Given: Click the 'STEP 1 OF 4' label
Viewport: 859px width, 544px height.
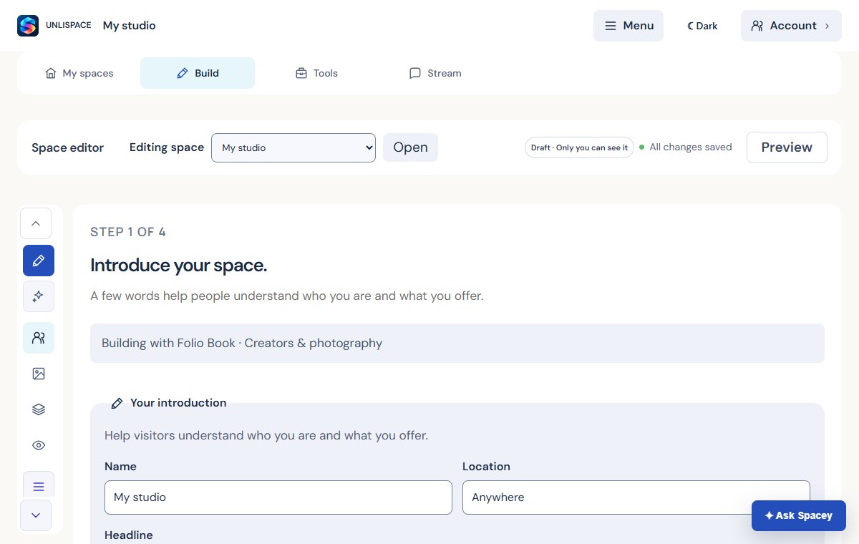Looking at the screenshot, I should click(x=128, y=232).
